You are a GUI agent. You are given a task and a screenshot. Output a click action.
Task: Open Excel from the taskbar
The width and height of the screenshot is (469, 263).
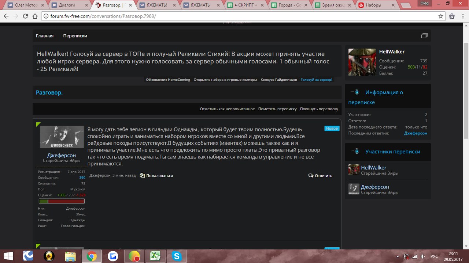[155, 256]
